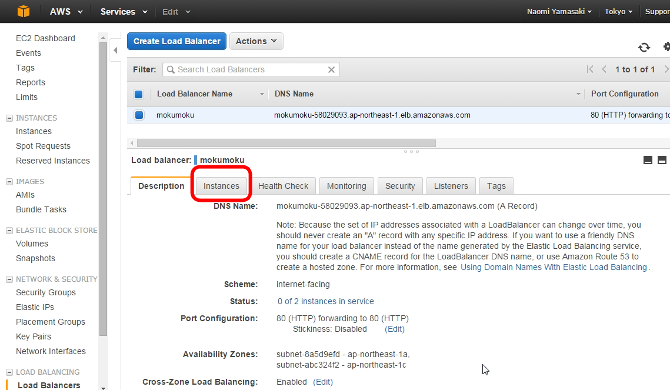Maximize the details pane icon

(662, 160)
